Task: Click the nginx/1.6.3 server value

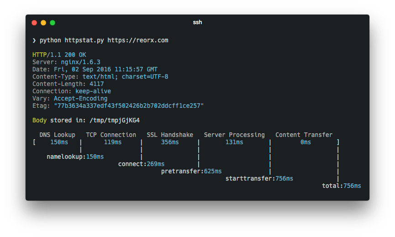Action: point(81,62)
